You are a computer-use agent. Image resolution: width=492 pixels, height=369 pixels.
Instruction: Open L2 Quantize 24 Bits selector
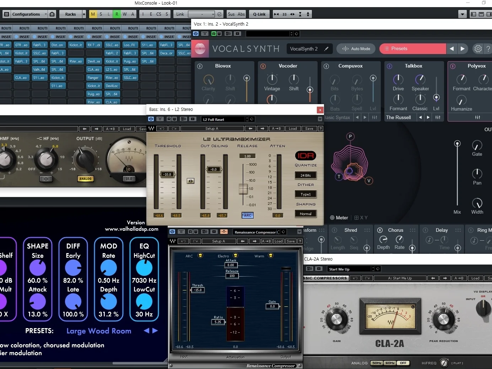[306, 175]
